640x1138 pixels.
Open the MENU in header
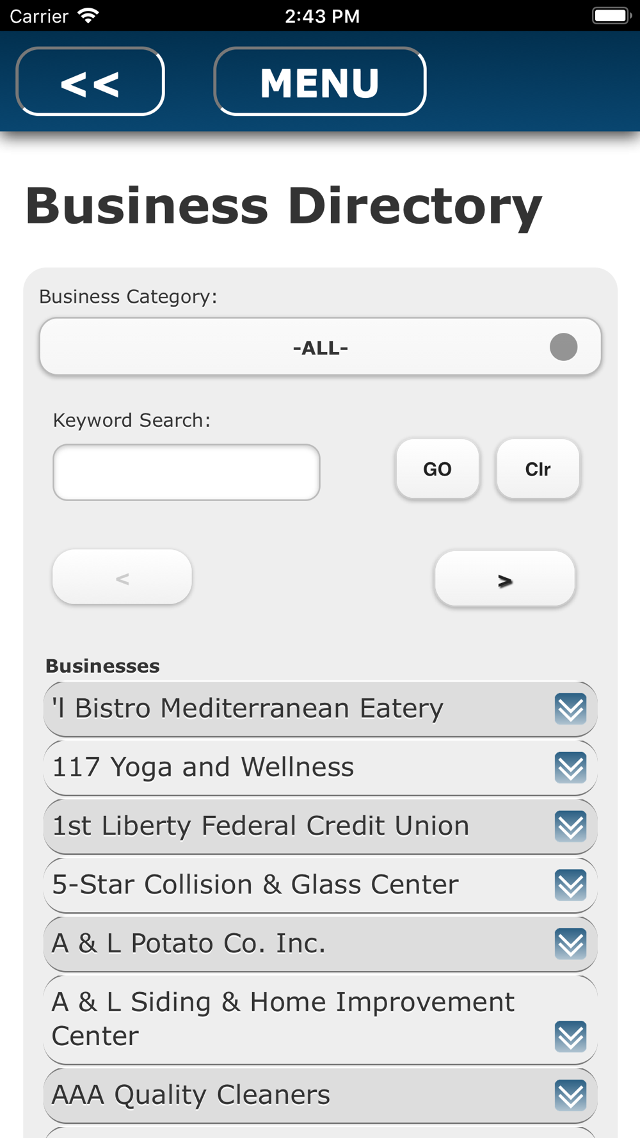320,82
